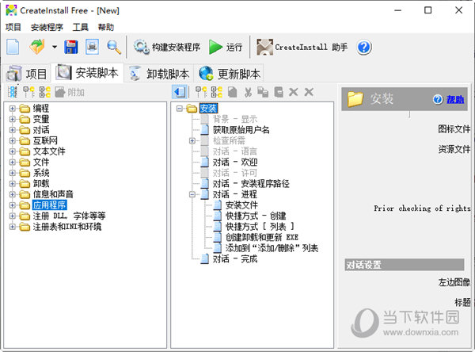Click the 对话设置 section header

click(x=404, y=265)
